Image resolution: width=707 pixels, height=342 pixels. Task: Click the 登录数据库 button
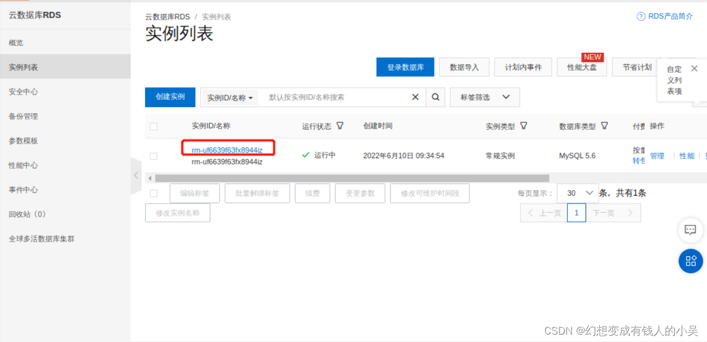click(405, 66)
